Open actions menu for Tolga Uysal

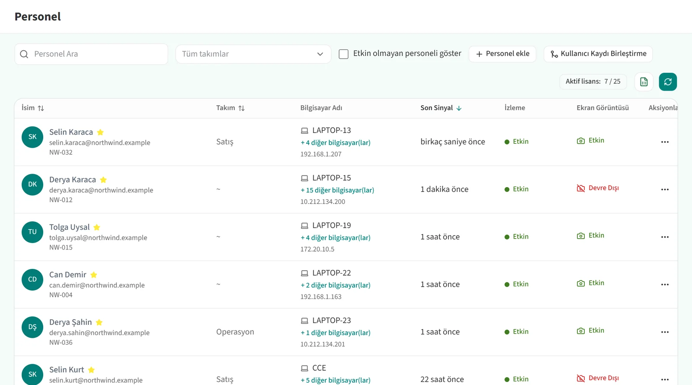pos(665,237)
